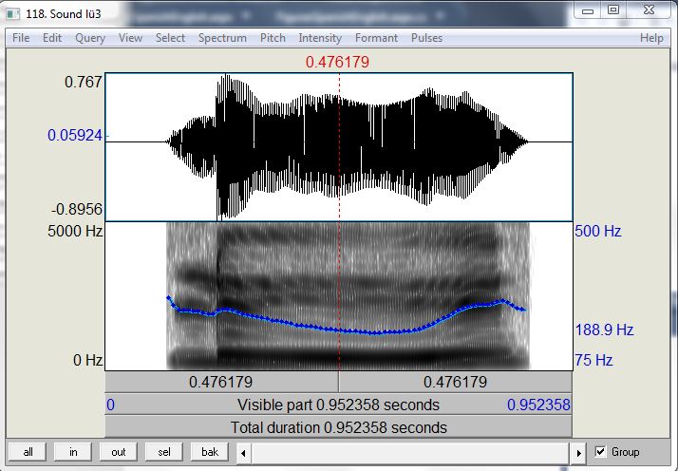The width and height of the screenshot is (678, 471).
Task: Open the View menu
Action: click(x=131, y=38)
